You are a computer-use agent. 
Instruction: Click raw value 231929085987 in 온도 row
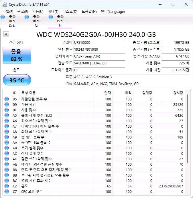coord(171,186)
